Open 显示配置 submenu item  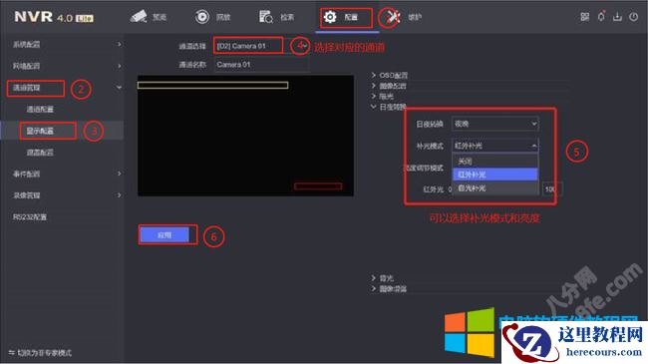(40, 131)
